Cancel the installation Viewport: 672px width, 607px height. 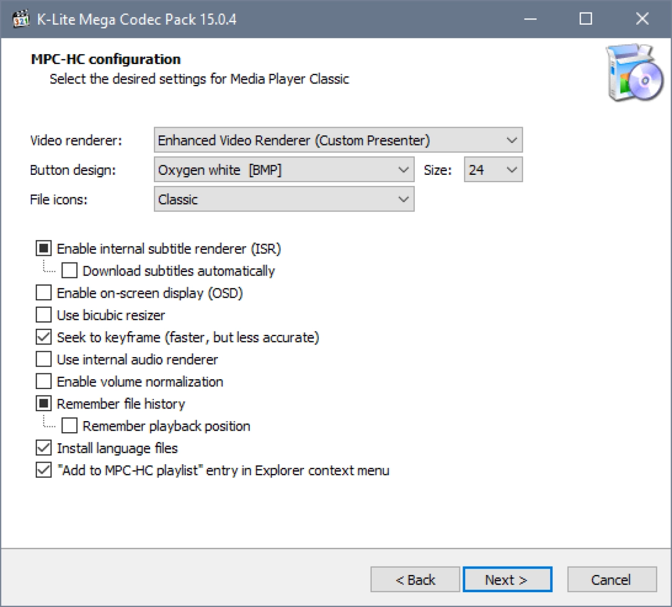pos(612,579)
